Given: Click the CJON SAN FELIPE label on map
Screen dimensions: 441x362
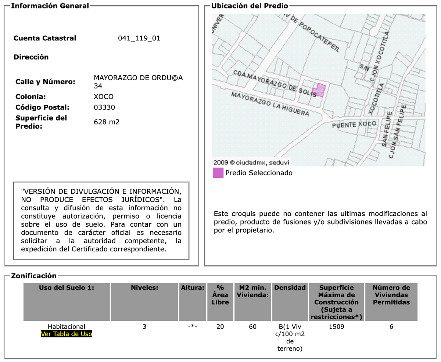Looking at the screenshot, I should tap(398, 132).
